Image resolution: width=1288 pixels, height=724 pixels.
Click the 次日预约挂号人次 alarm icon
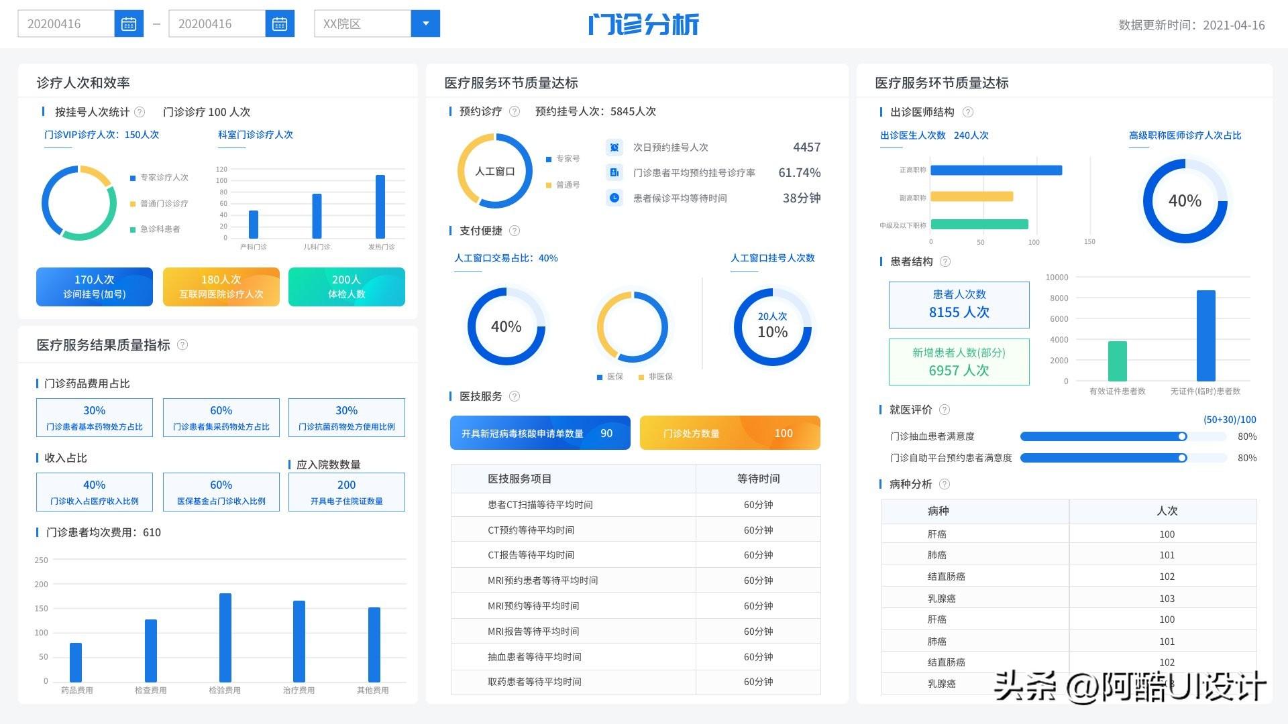pos(614,147)
